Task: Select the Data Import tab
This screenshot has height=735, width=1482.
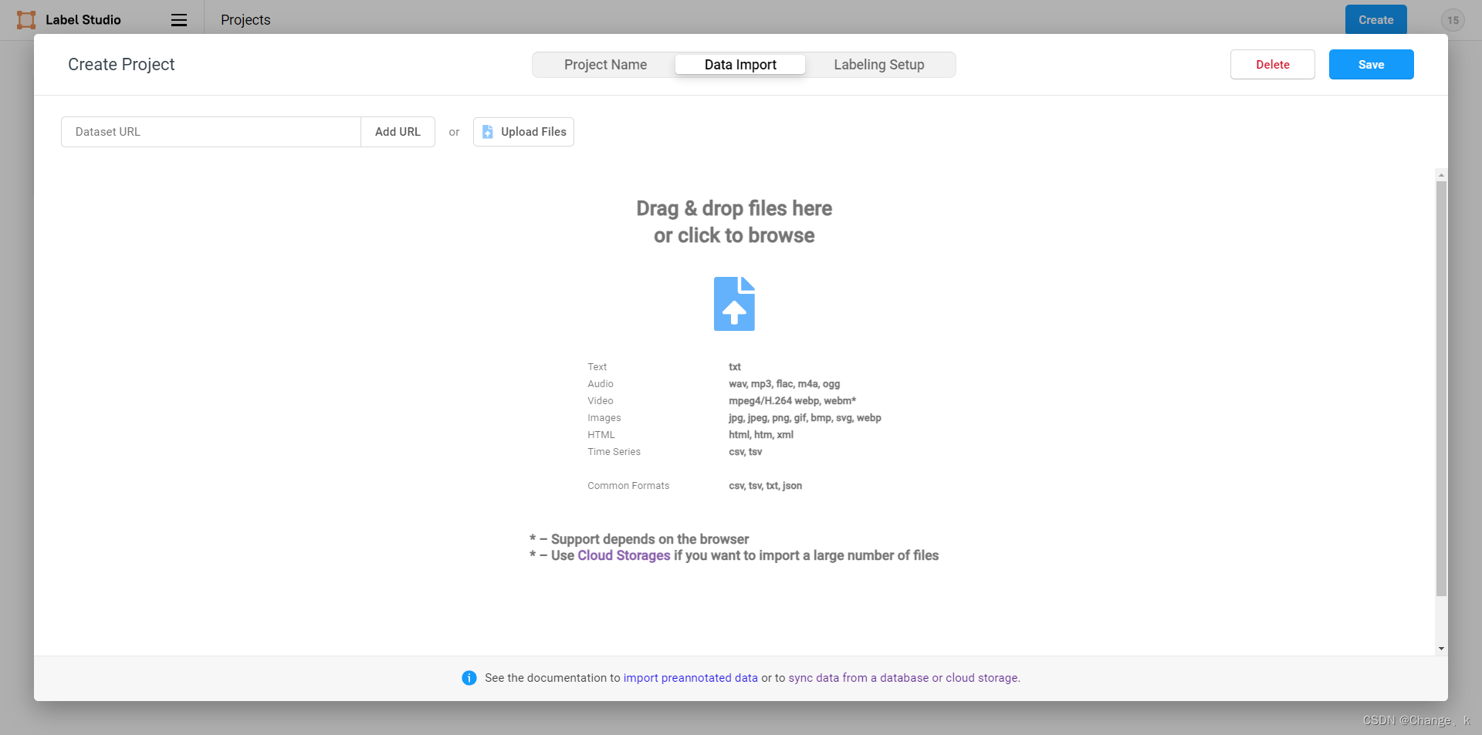Action: pos(740,65)
